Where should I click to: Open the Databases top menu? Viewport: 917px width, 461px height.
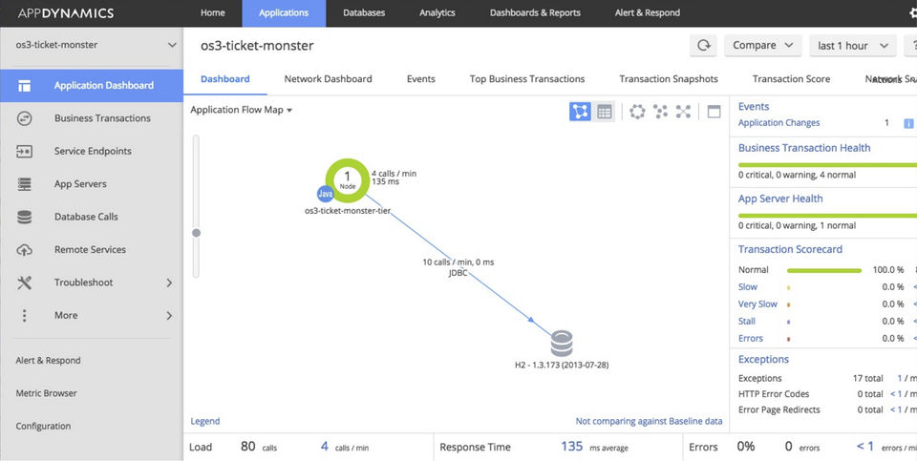coord(364,12)
